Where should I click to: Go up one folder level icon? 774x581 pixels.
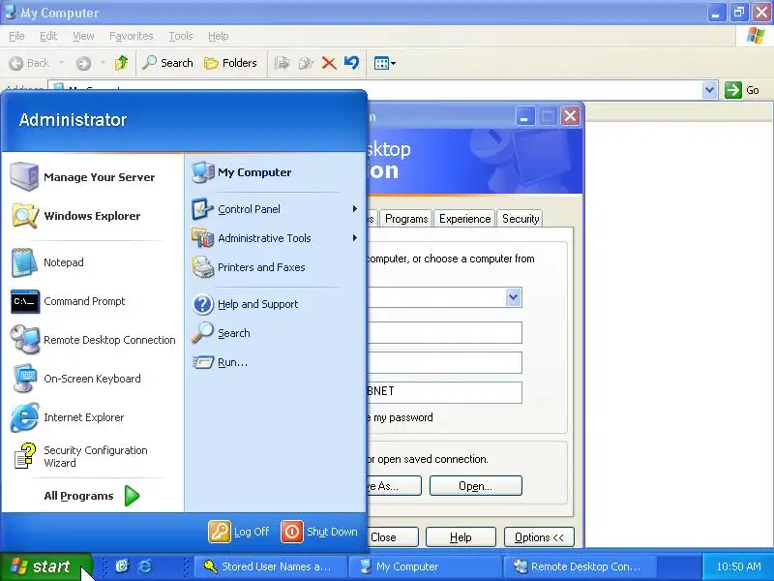122,63
